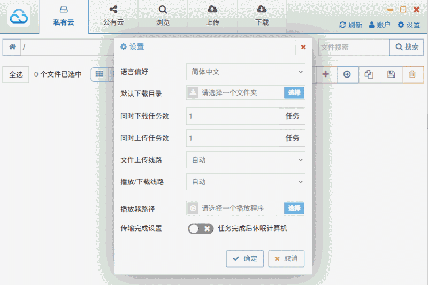Click the 文件搜索 search field

(x=354, y=47)
